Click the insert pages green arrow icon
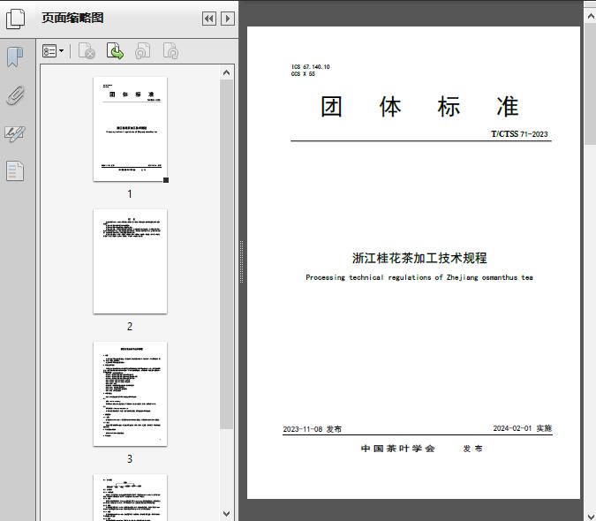Viewport: 596px width, 521px height. coord(115,51)
